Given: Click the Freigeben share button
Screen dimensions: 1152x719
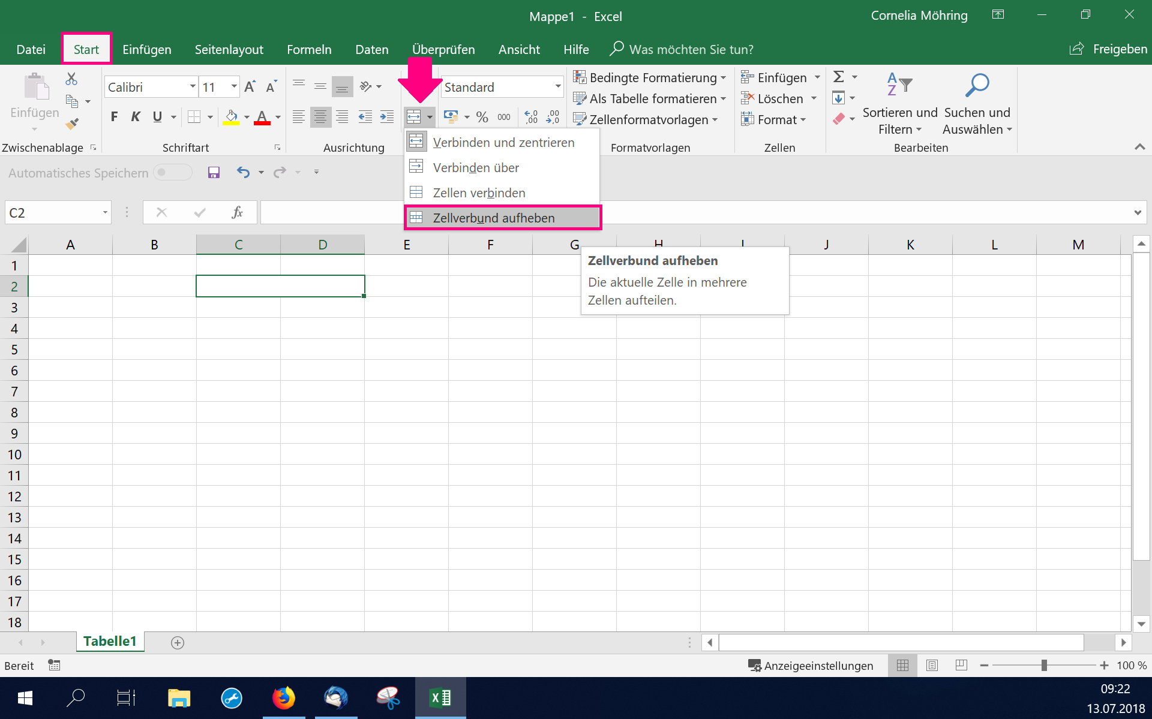Looking at the screenshot, I should (x=1109, y=49).
